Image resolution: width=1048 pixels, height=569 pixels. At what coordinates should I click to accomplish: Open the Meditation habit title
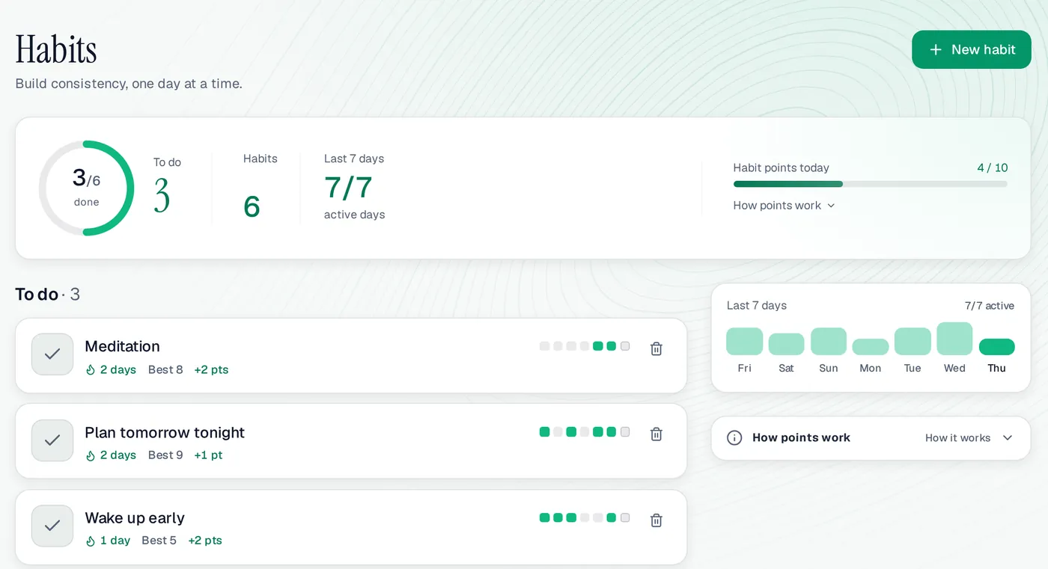tap(122, 346)
